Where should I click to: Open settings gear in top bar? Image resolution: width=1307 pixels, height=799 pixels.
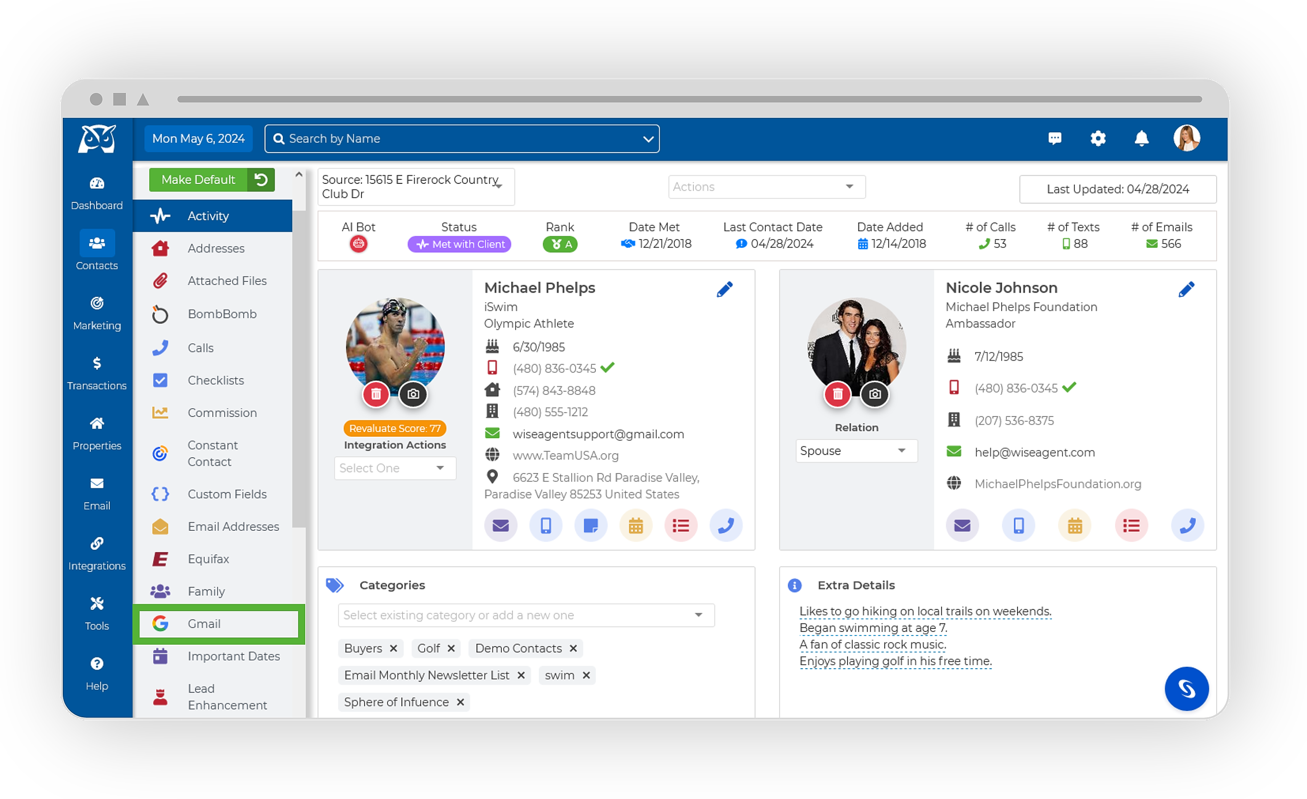coord(1098,138)
